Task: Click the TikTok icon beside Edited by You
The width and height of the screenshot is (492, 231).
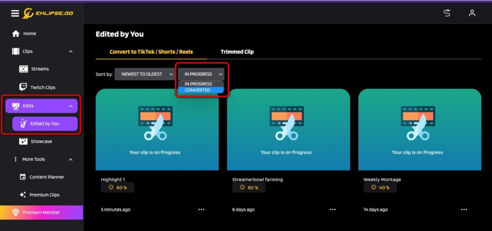Action: click(x=23, y=123)
